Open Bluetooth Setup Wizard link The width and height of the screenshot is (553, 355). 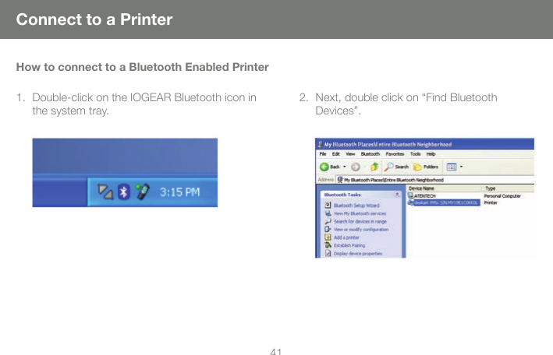356,206
